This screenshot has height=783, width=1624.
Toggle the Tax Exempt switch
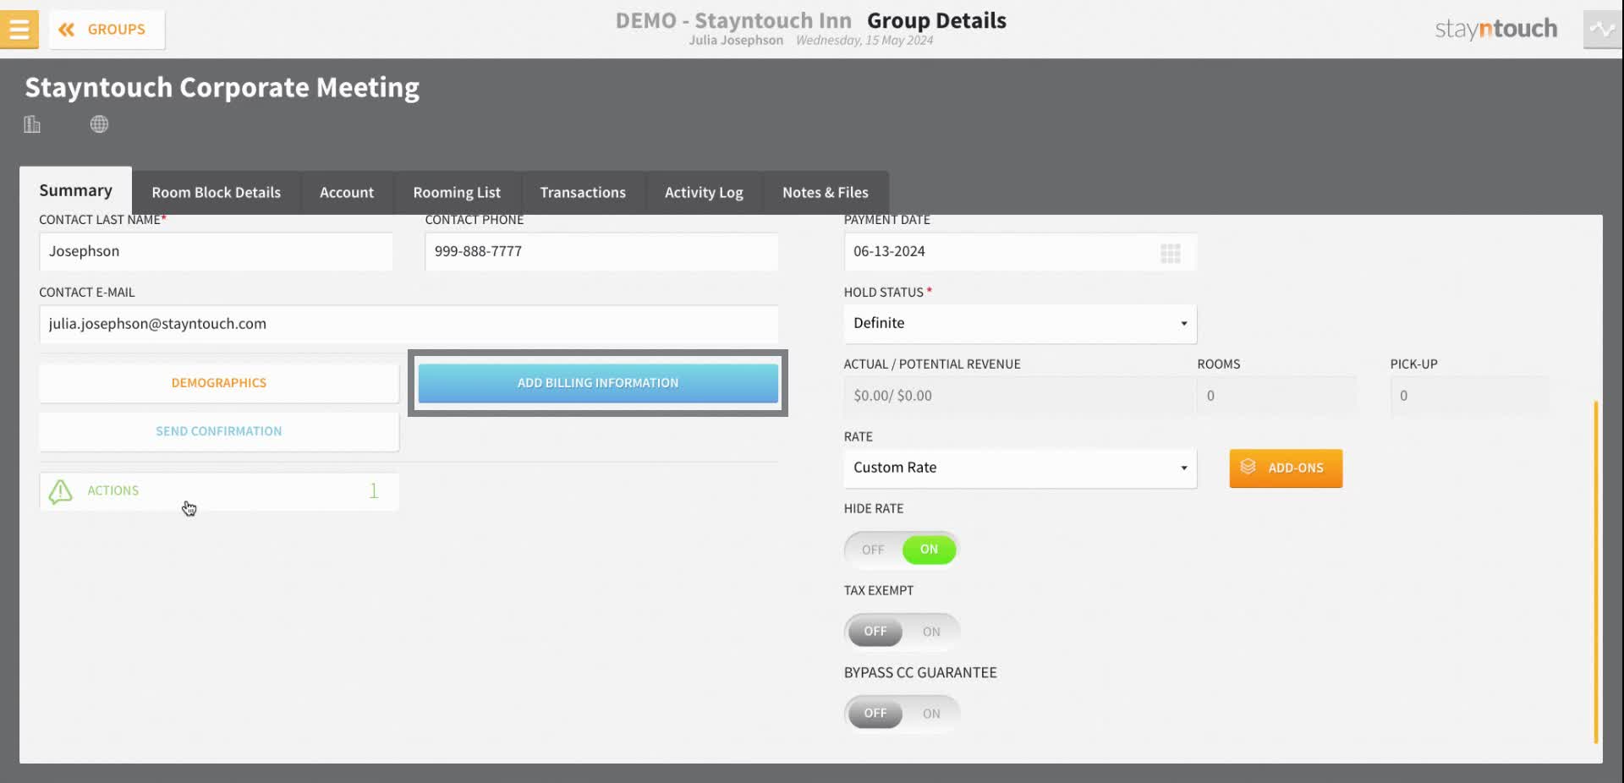902,632
